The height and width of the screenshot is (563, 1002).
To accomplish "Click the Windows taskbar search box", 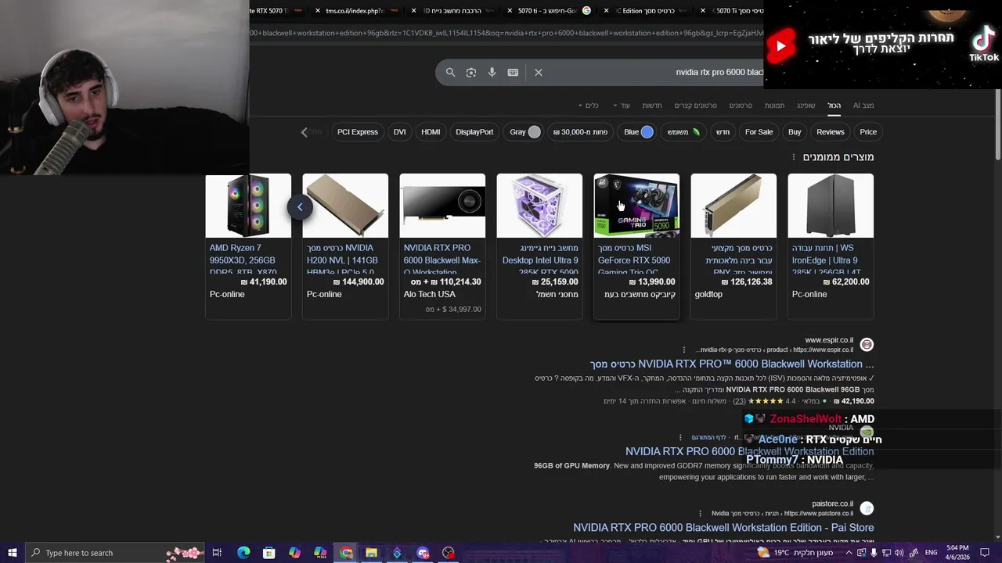I will [115, 553].
